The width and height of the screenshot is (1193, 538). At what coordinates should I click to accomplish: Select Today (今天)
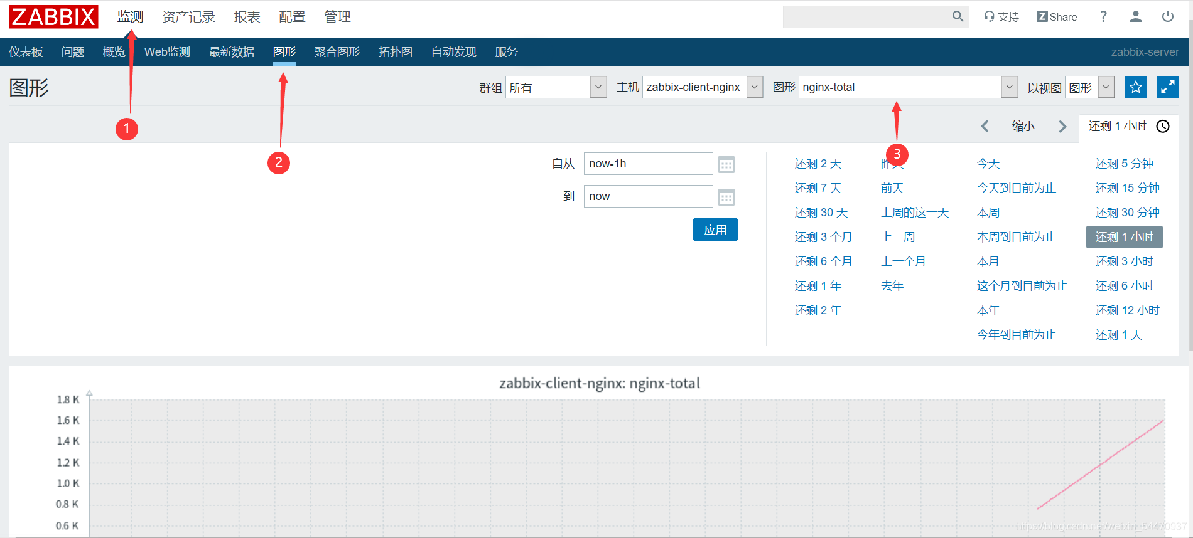coord(988,164)
